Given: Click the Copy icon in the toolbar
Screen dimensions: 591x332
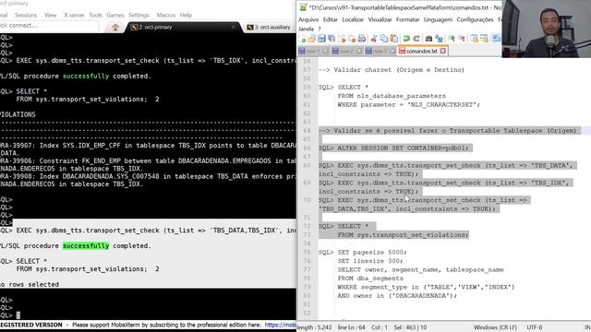Looking at the screenshot, I should (384, 39).
